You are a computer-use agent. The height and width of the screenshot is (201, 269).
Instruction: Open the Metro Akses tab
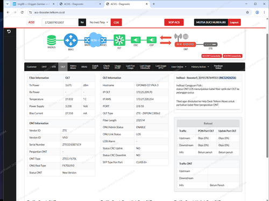(73, 67)
